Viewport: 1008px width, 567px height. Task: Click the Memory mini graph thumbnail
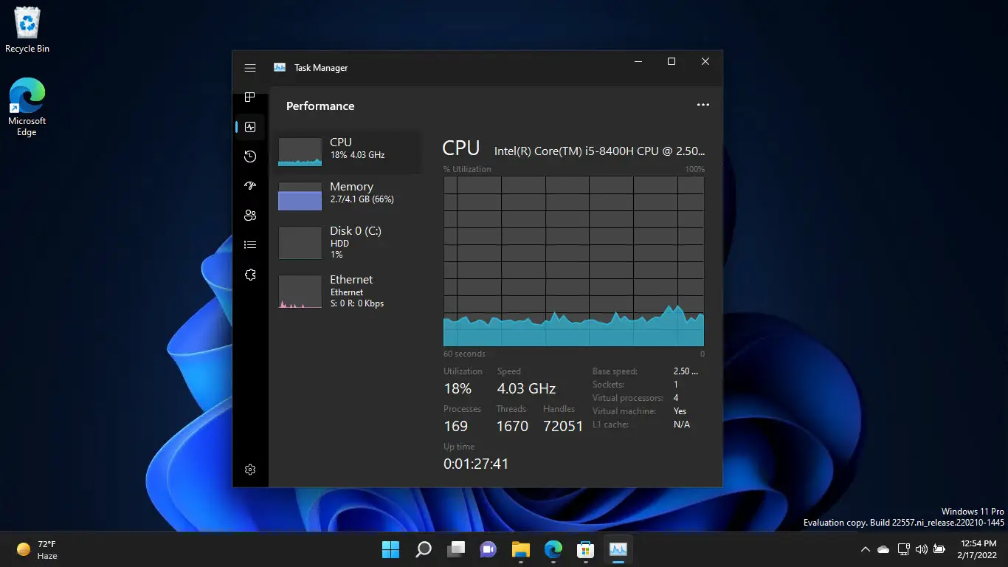(x=300, y=196)
